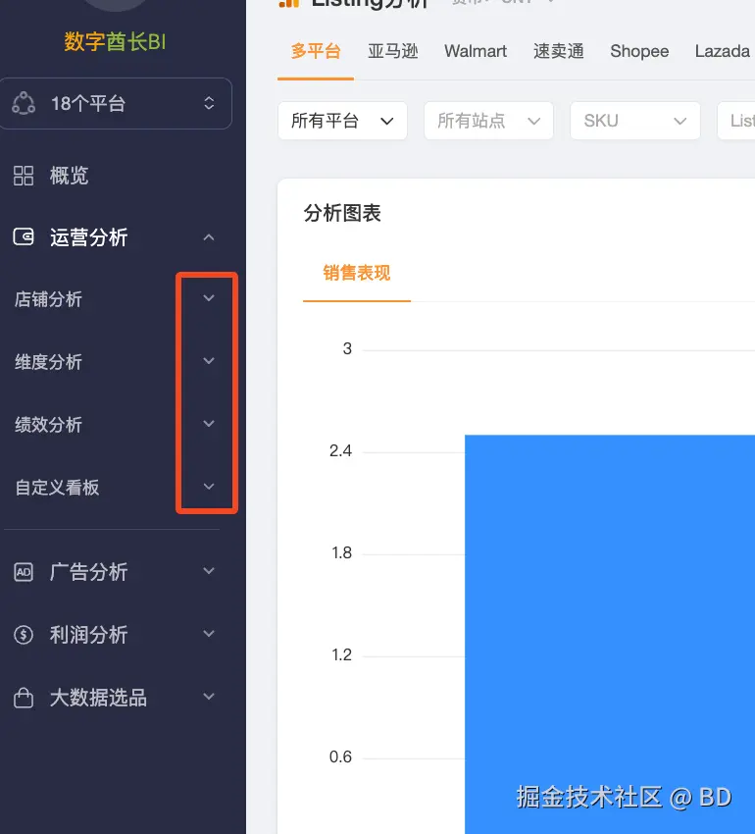Select the 利润分析 menu label
755x834 pixels.
coord(89,635)
